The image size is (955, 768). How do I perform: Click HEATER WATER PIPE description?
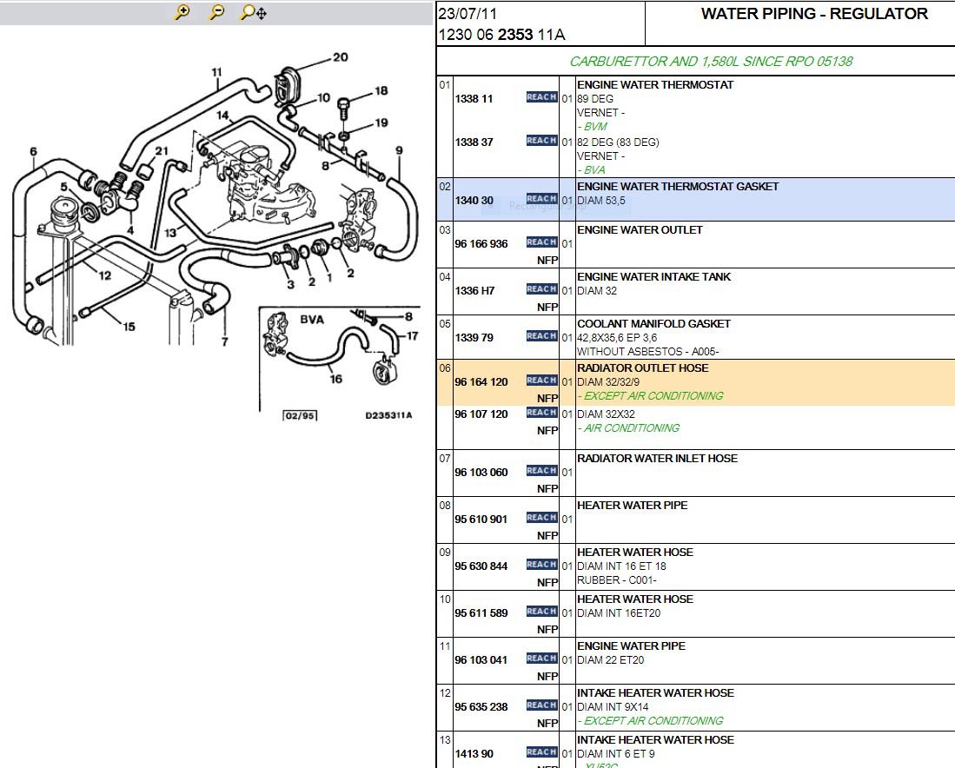pyautogui.click(x=633, y=505)
